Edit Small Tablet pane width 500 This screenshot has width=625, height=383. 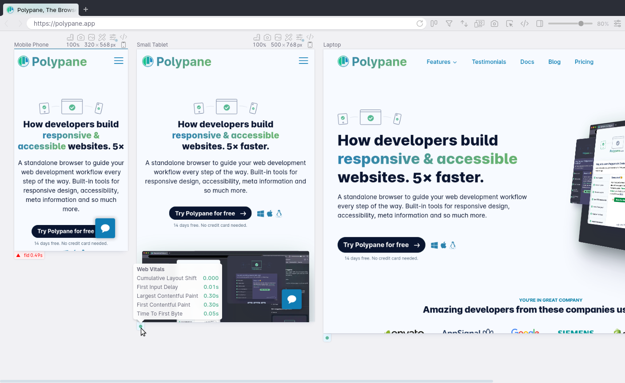[276, 45]
